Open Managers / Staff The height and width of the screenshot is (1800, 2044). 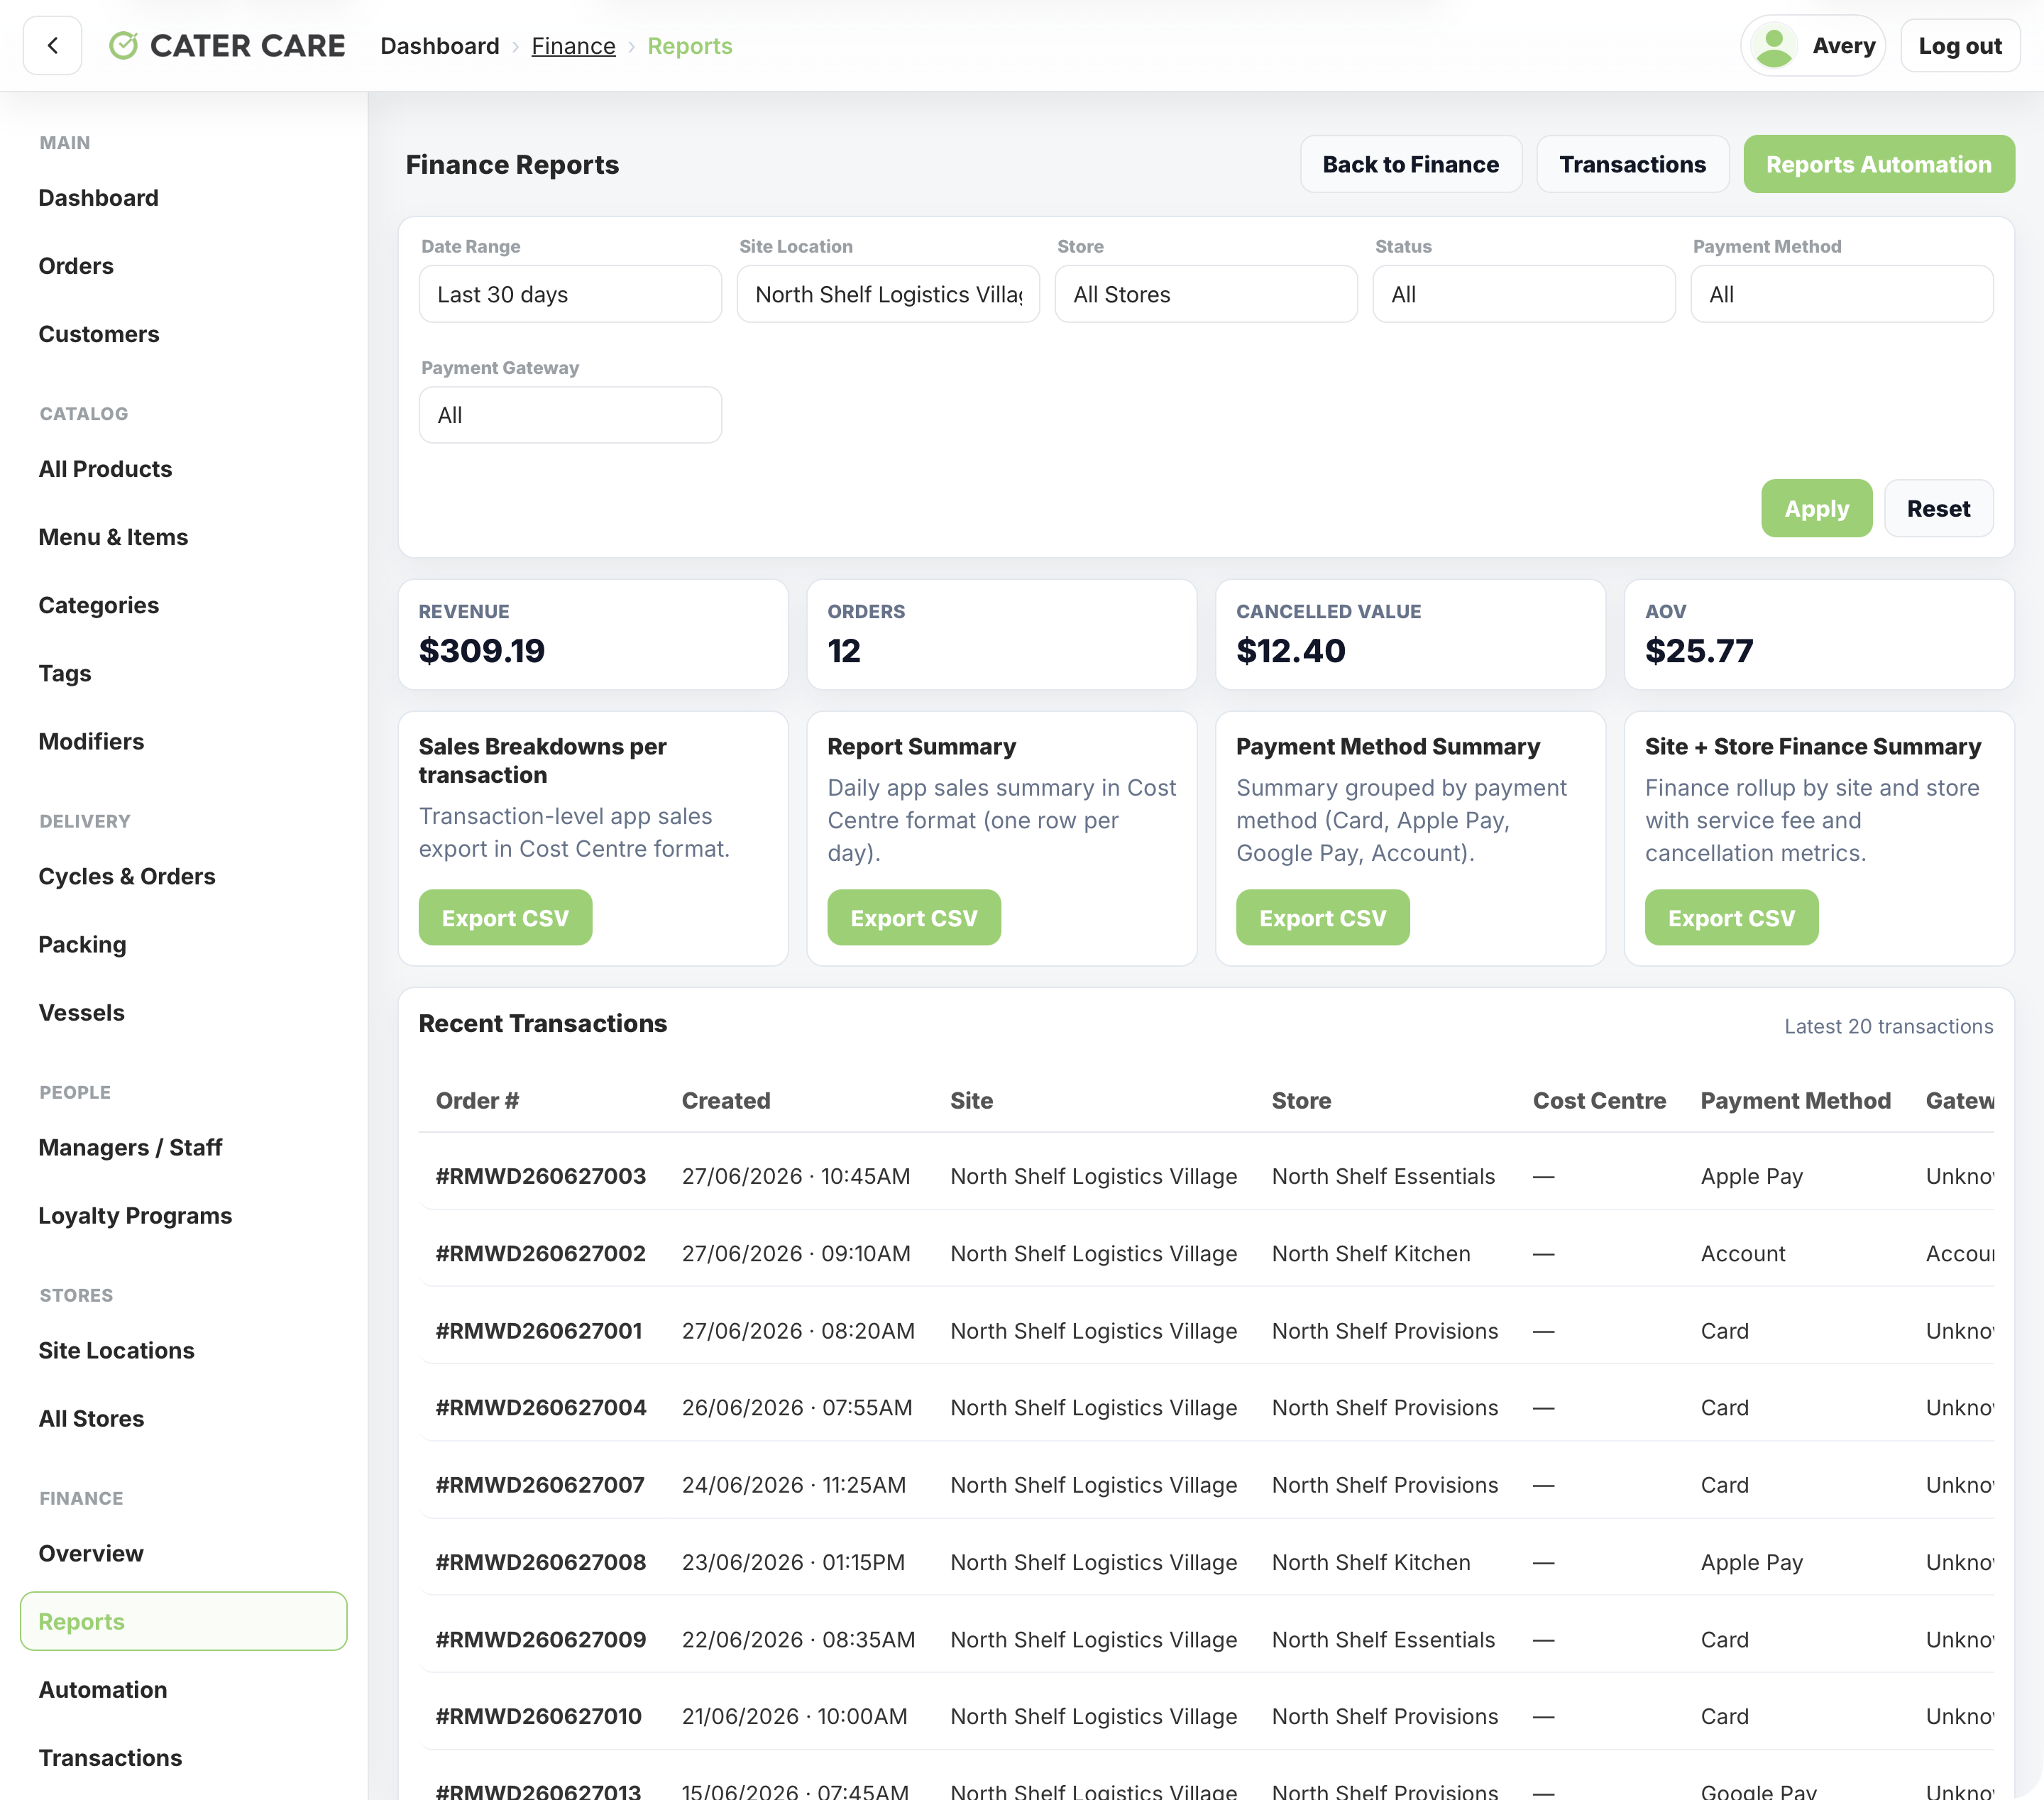[x=130, y=1147]
